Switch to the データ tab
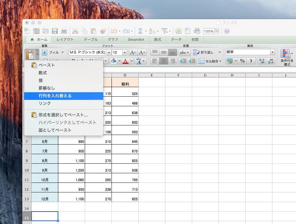The width and height of the screenshot is (296, 224). pos(176,40)
